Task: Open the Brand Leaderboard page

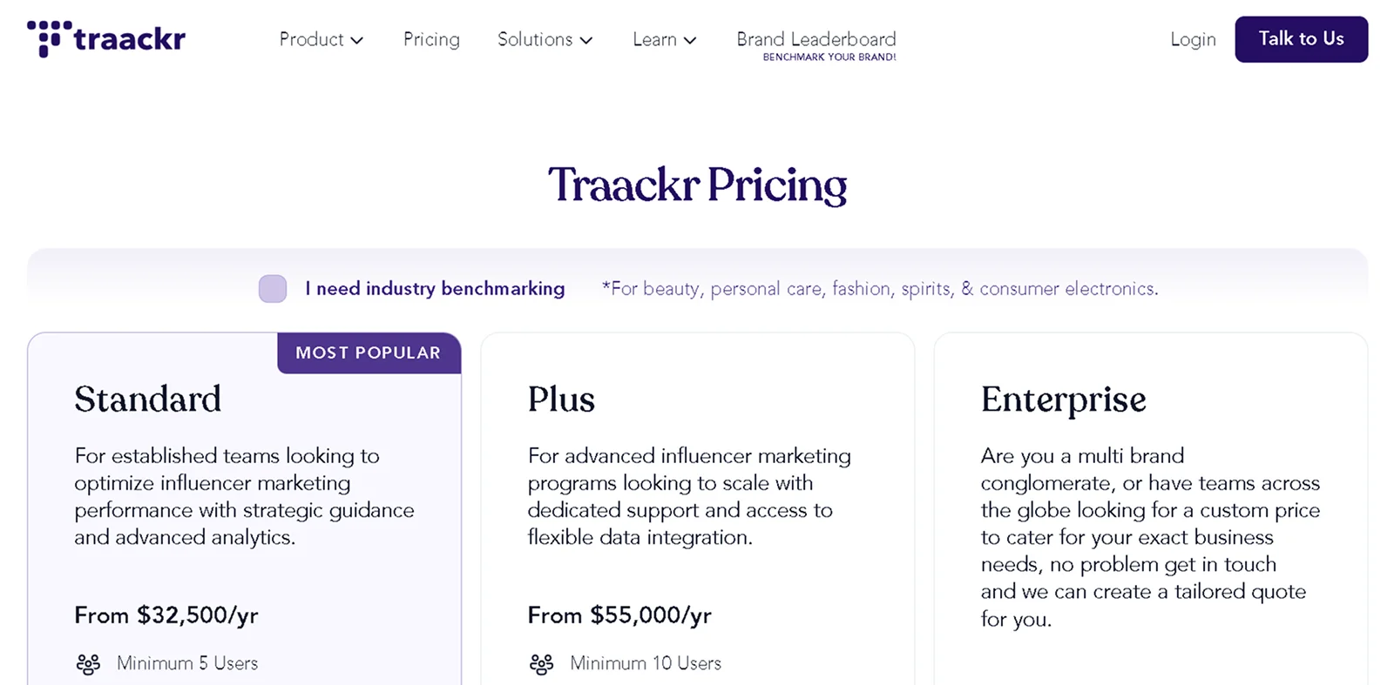Action: [x=815, y=38]
